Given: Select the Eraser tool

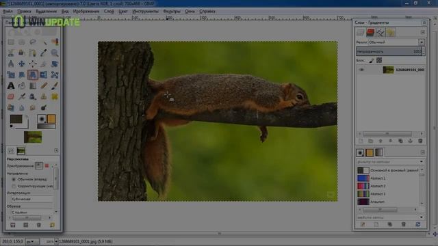Looking at the screenshot, I should (x=11, y=96).
